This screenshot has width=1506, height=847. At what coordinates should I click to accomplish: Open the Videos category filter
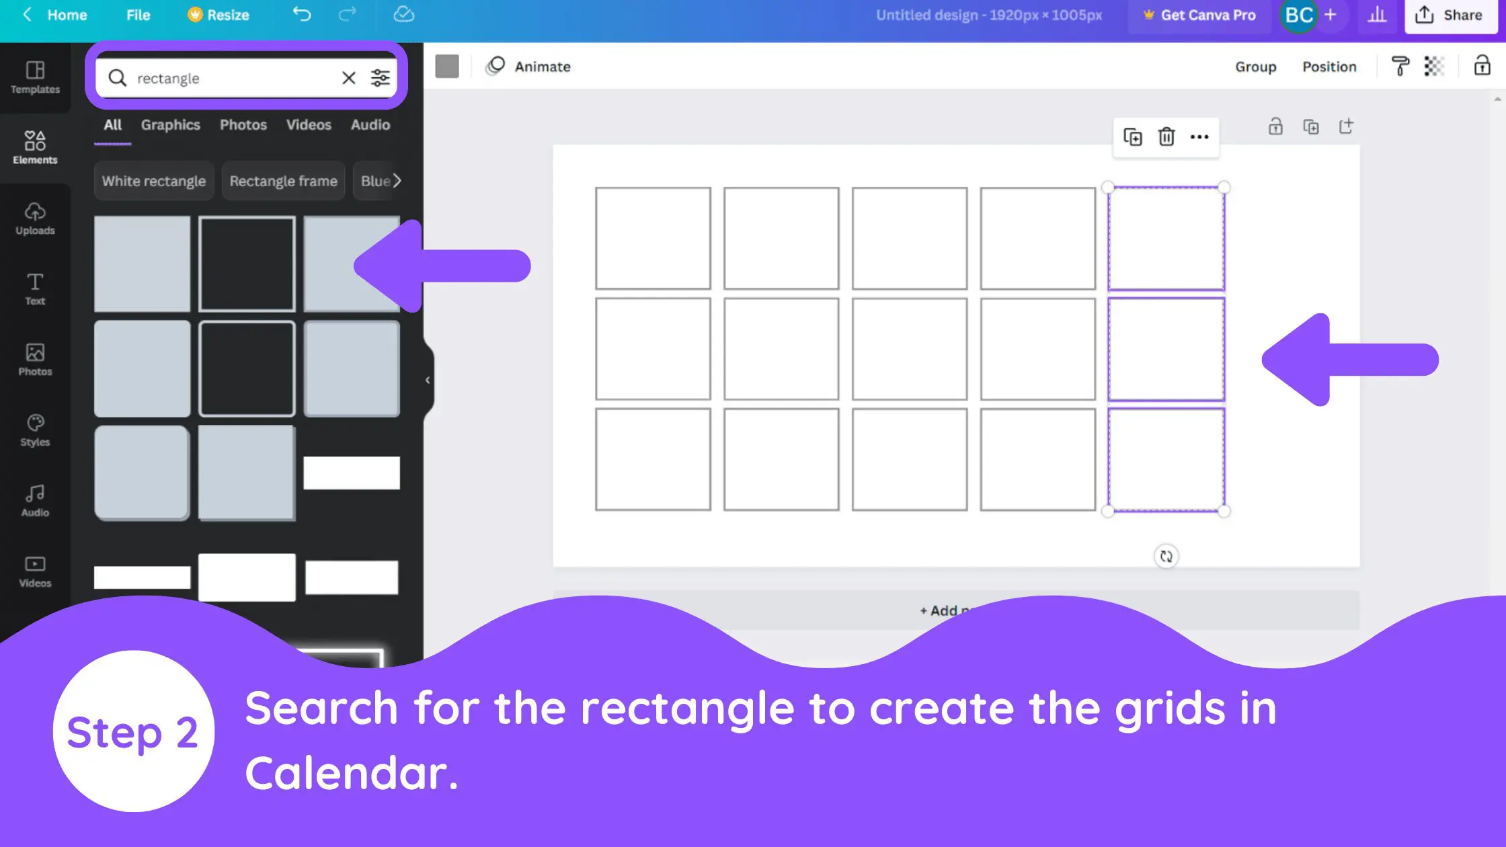point(308,124)
